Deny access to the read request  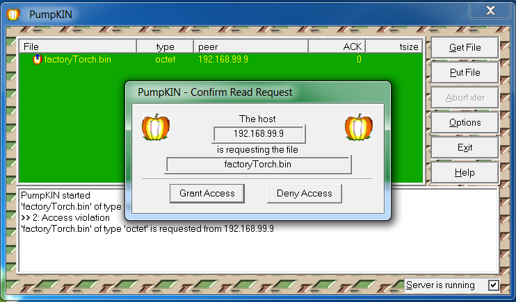[305, 193]
